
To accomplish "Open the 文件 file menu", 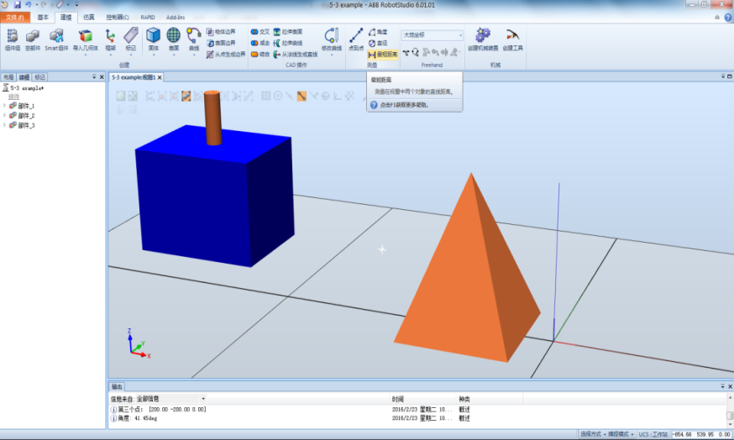I will [x=15, y=18].
